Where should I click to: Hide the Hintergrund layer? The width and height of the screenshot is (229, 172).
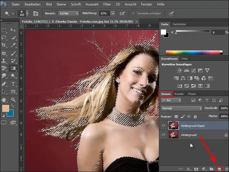163,134
